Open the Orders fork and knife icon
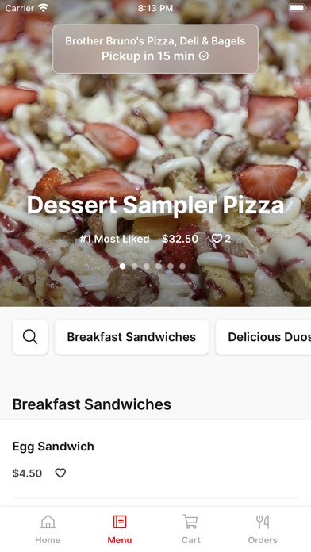This screenshot has height=552, width=311. click(263, 521)
